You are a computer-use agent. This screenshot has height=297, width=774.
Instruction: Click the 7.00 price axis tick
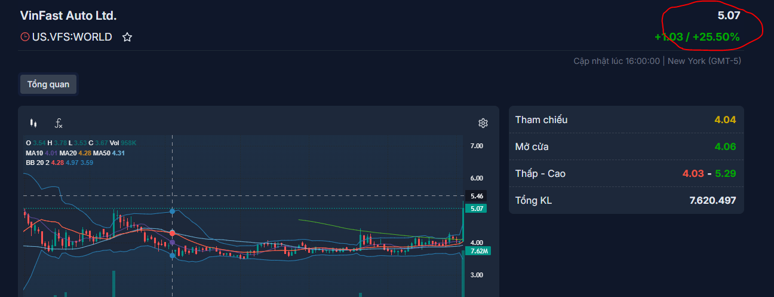(477, 146)
